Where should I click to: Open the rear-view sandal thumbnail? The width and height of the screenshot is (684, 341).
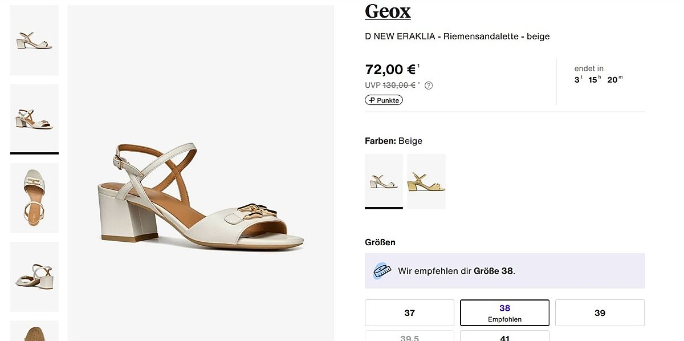pyautogui.click(x=34, y=276)
